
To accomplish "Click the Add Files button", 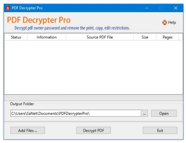I will (28, 130).
